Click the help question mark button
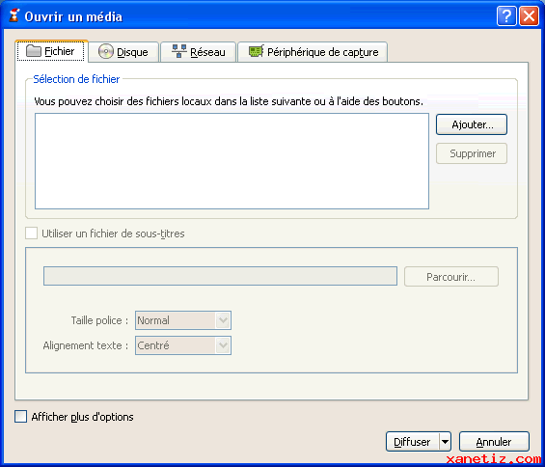The width and height of the screenshot is (545, 467). (x=506, y=16)
